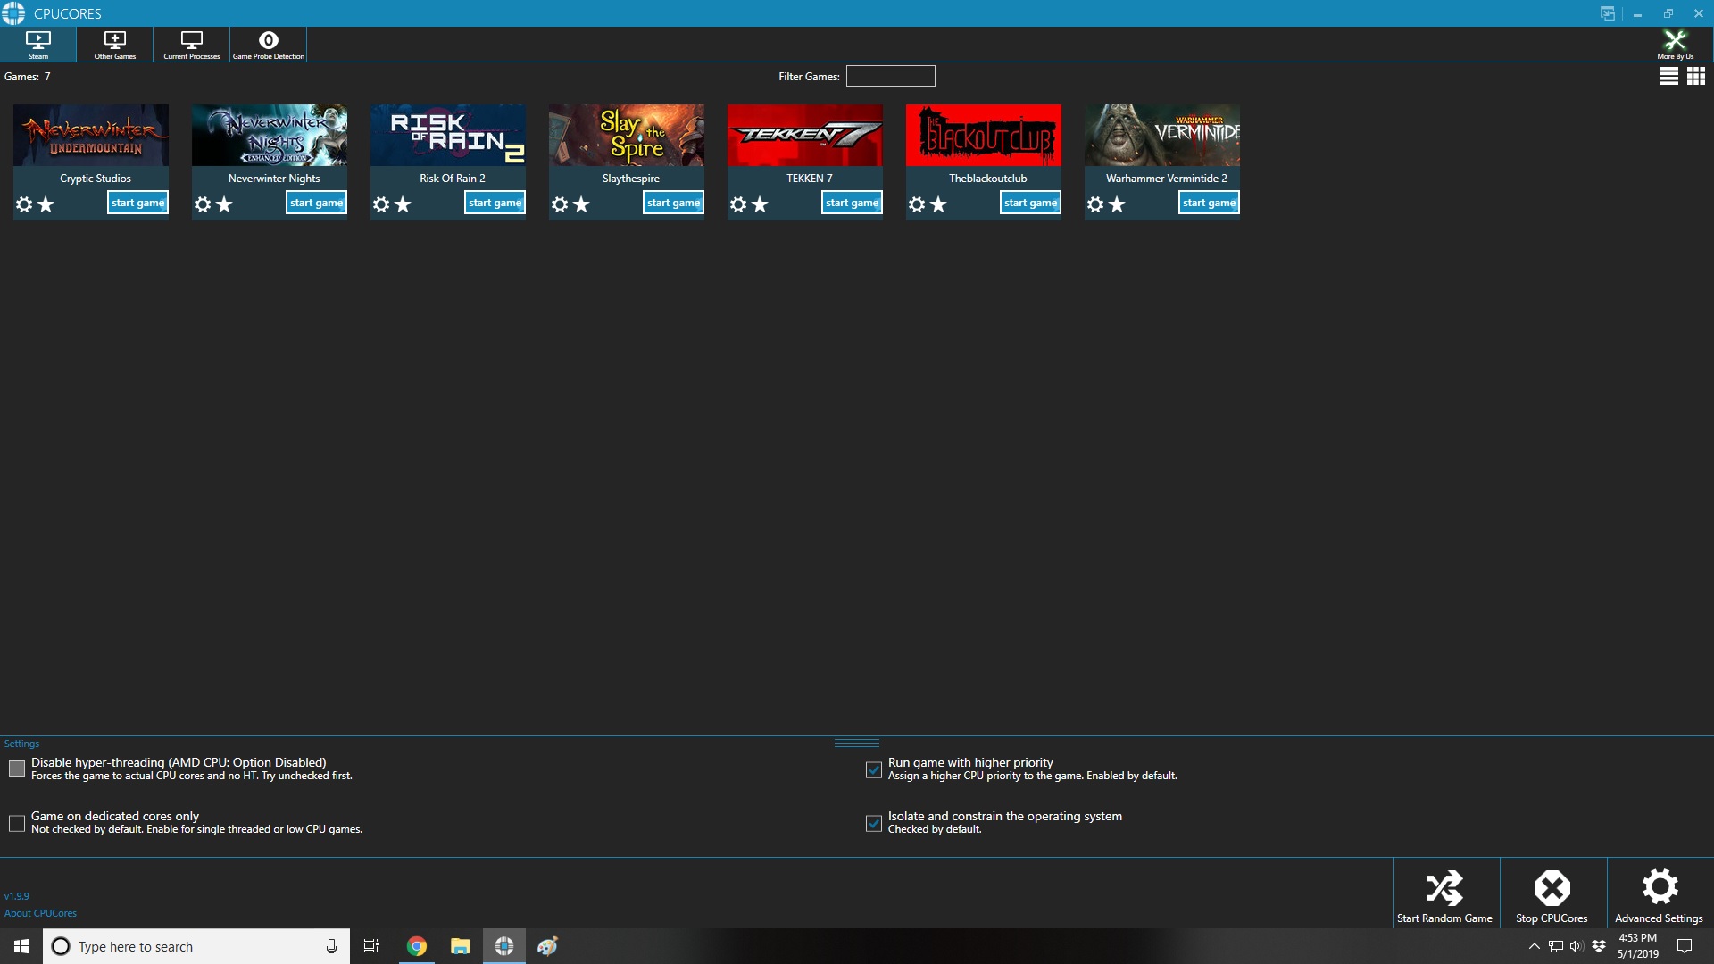This screenshot has height=964, width=1714.
Task: Open More By Us icon
Action: 1675,45
